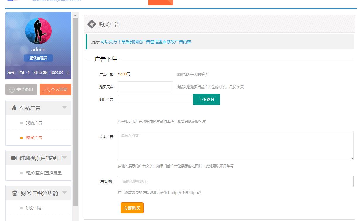Image resolution: width=358 pixels, height=221 pixels.
Task: Click the diamond icon beside 购买广告 header
Action: (x=92, y=24)
